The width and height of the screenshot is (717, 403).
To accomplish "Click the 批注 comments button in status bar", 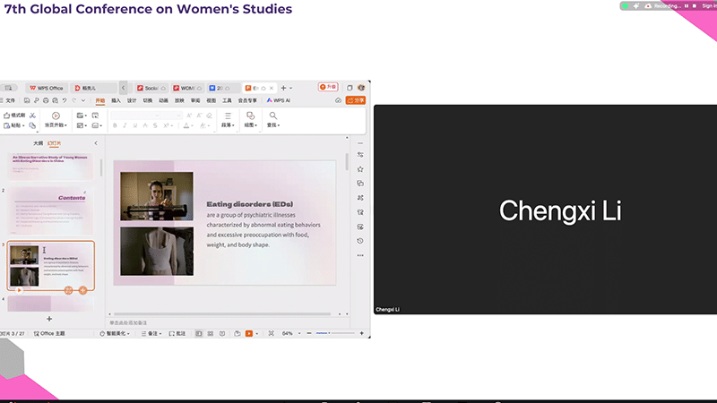I will click(178, 333).
